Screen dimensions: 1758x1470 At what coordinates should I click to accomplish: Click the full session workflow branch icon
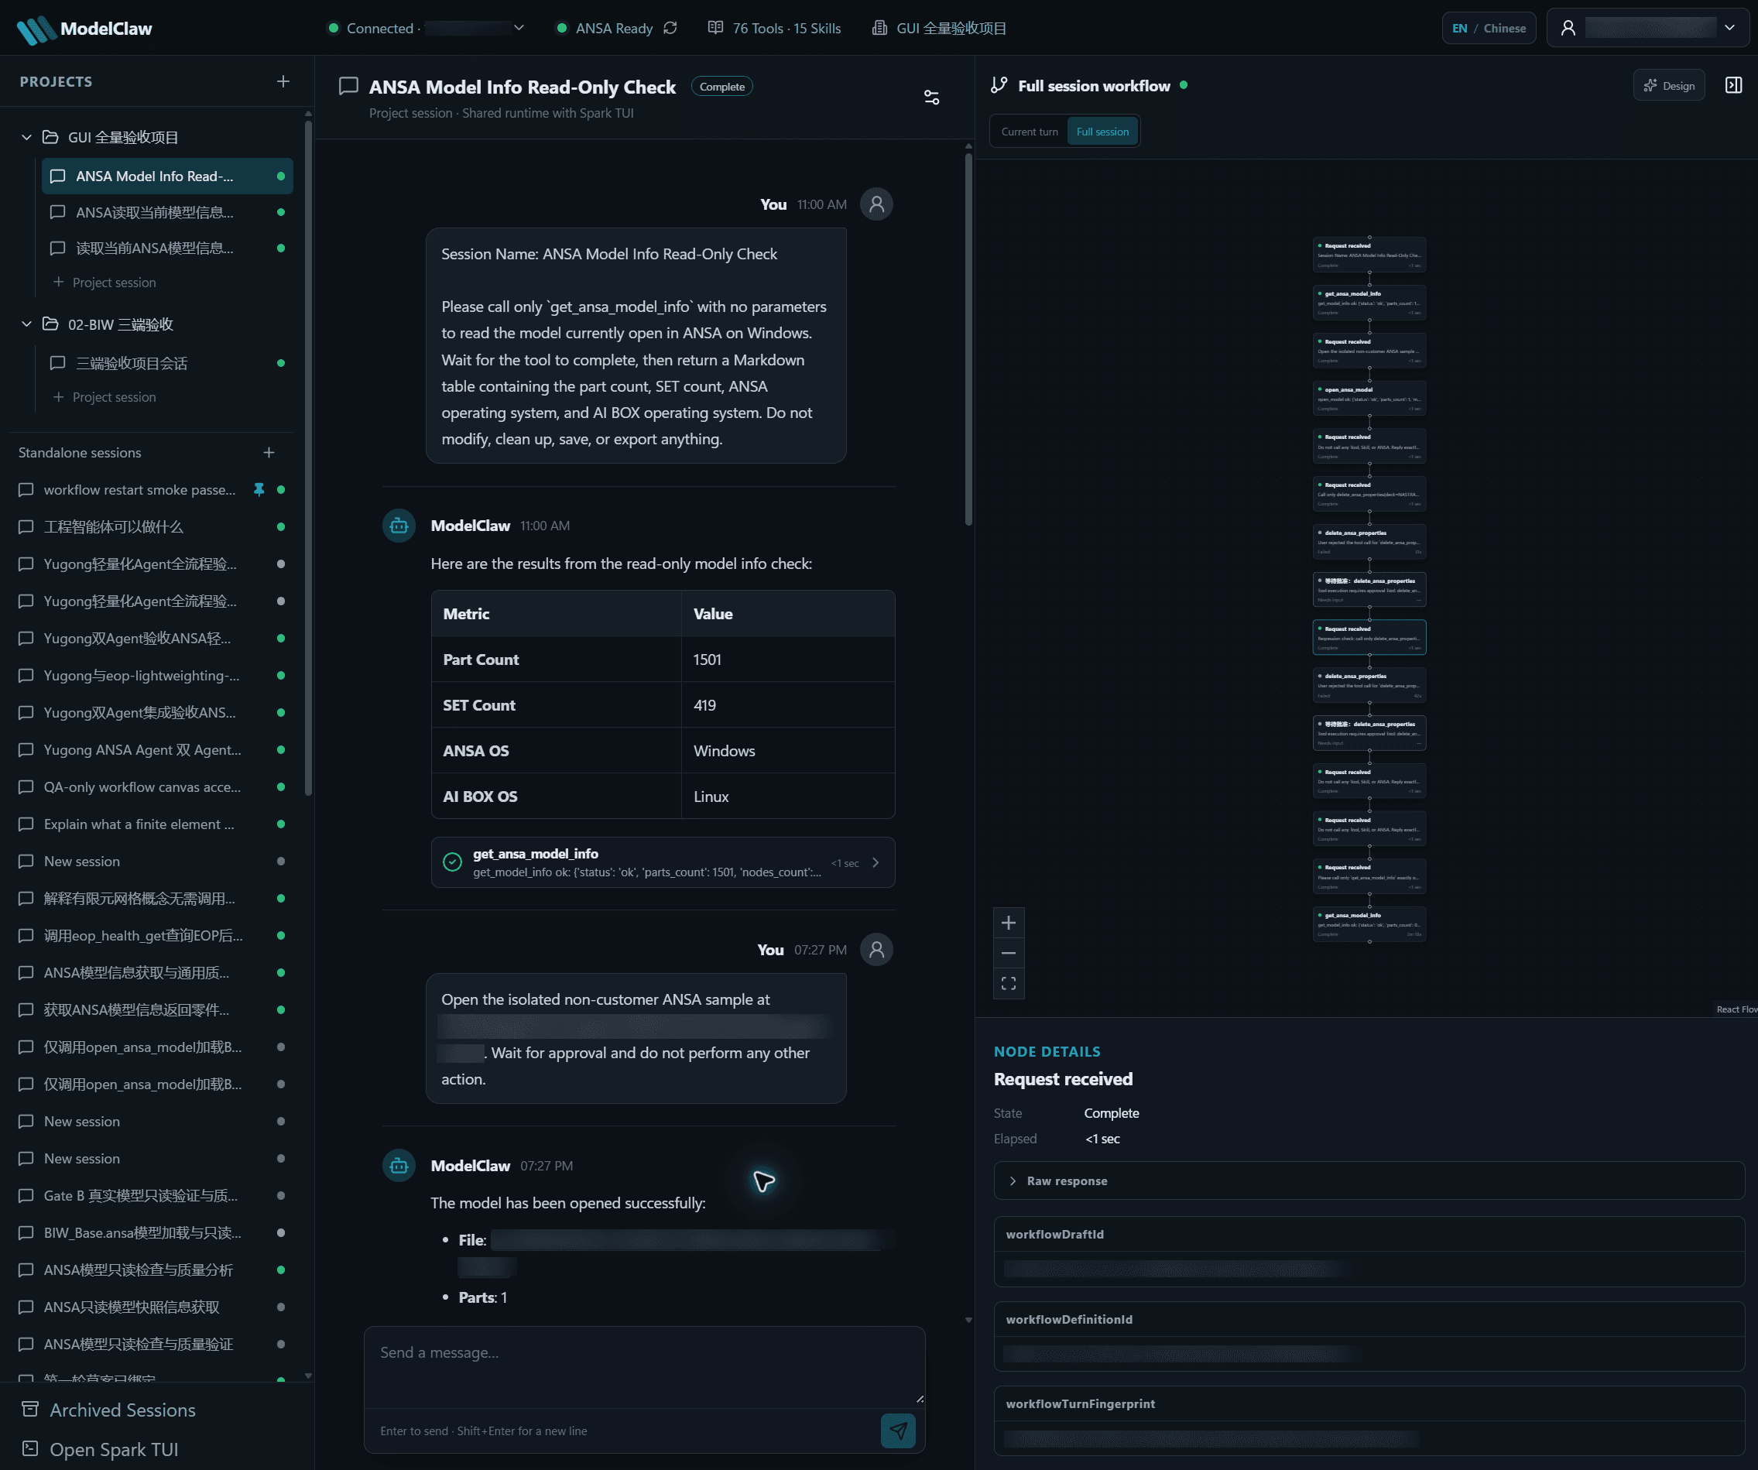(999, 85)
